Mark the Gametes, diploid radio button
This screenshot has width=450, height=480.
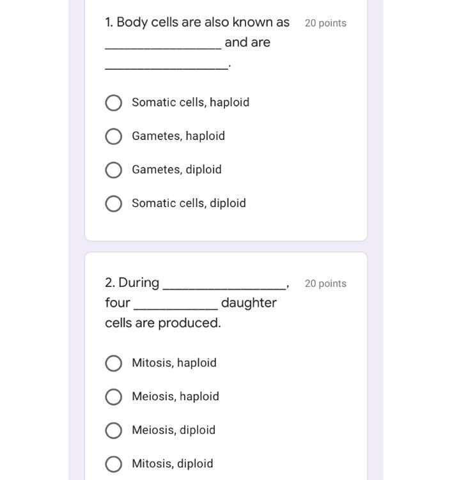pyautogui.click(x=113, y=170)
